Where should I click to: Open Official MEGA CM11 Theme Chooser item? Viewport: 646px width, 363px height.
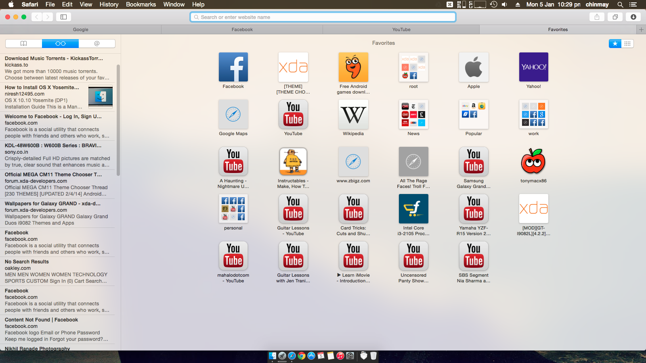[57, 184]
